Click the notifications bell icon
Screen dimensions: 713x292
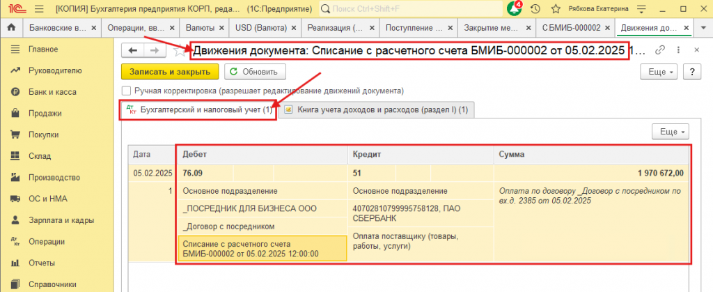tap(514, 8)
